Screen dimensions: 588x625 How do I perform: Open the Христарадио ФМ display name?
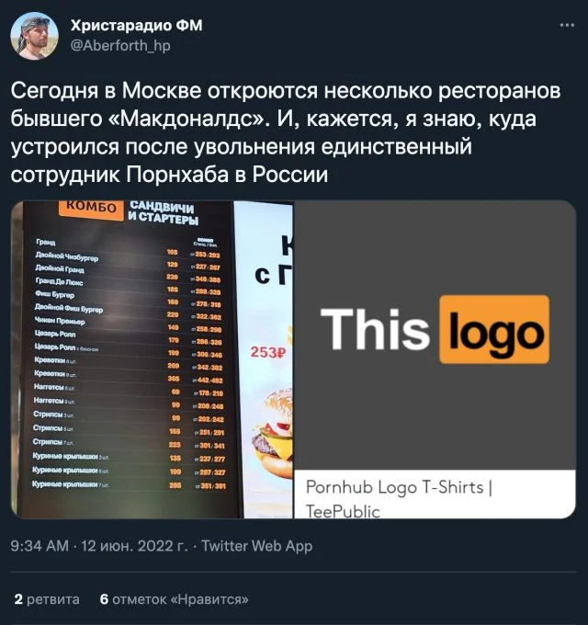(x=137, y=26)
